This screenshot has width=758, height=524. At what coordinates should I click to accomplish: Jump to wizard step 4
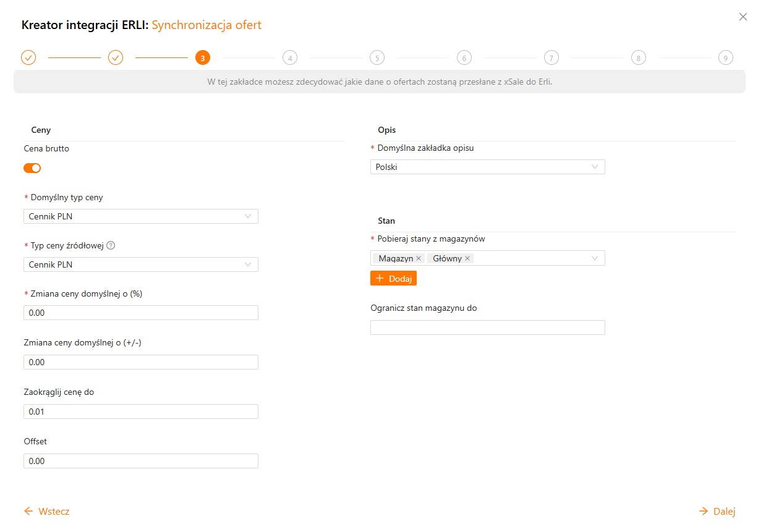[x=290, y=57]
